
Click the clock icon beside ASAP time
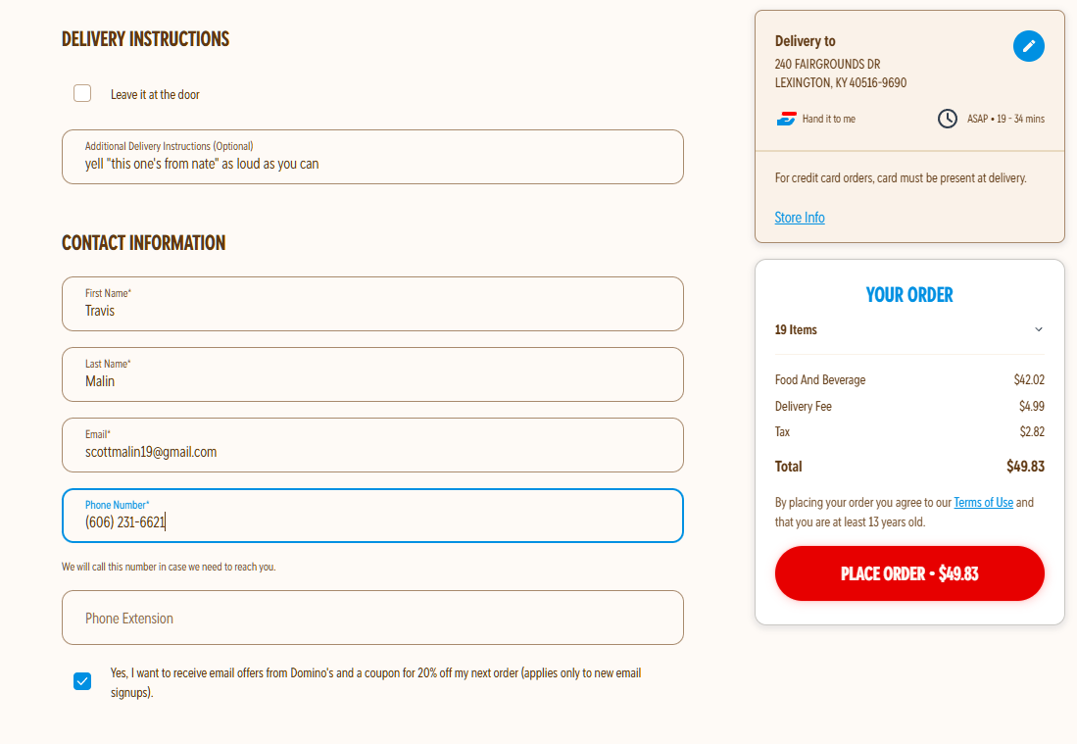click(948, 119)
